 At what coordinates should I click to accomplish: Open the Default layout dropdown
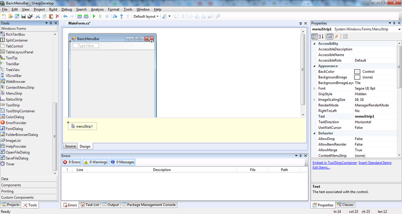(x=146, y=16)
